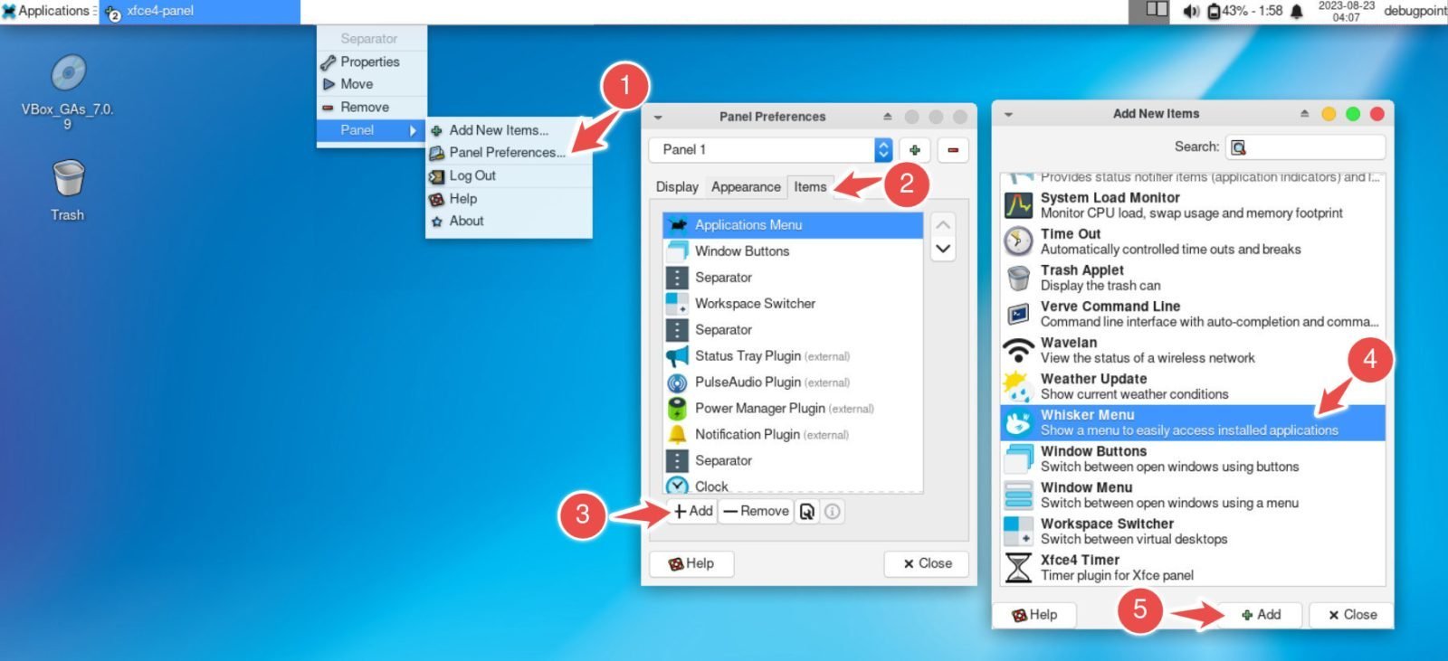Select Time Out plugin
Image resolution: width=1448 pixels, height=661 pixels.
(x=1193, y=241)
